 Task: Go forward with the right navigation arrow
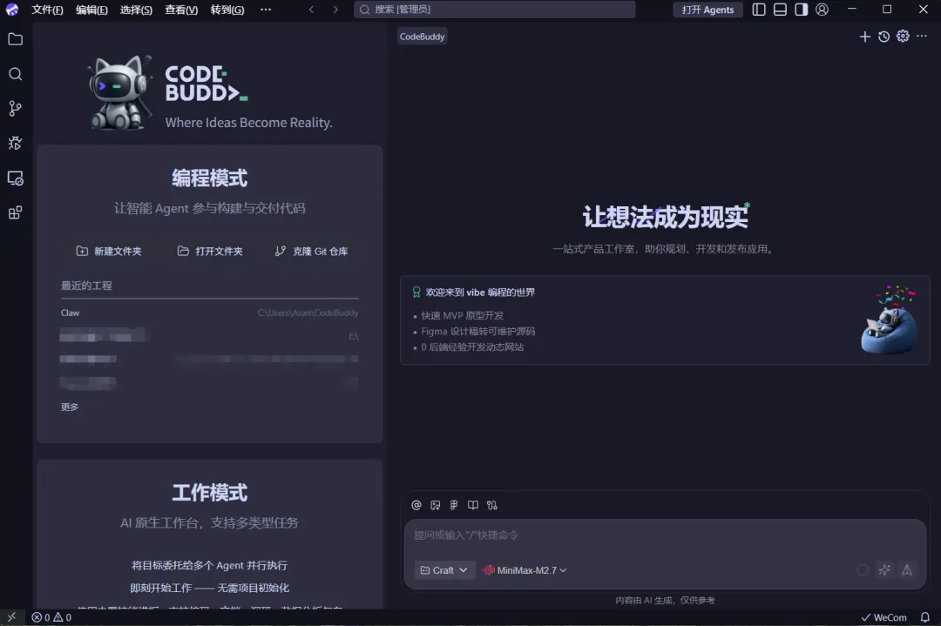(x=335, y=10)
